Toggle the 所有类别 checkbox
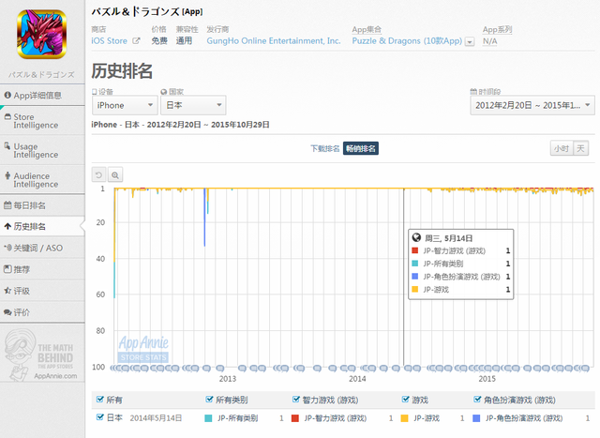This screenshot has height=438, width=600. 209,400
